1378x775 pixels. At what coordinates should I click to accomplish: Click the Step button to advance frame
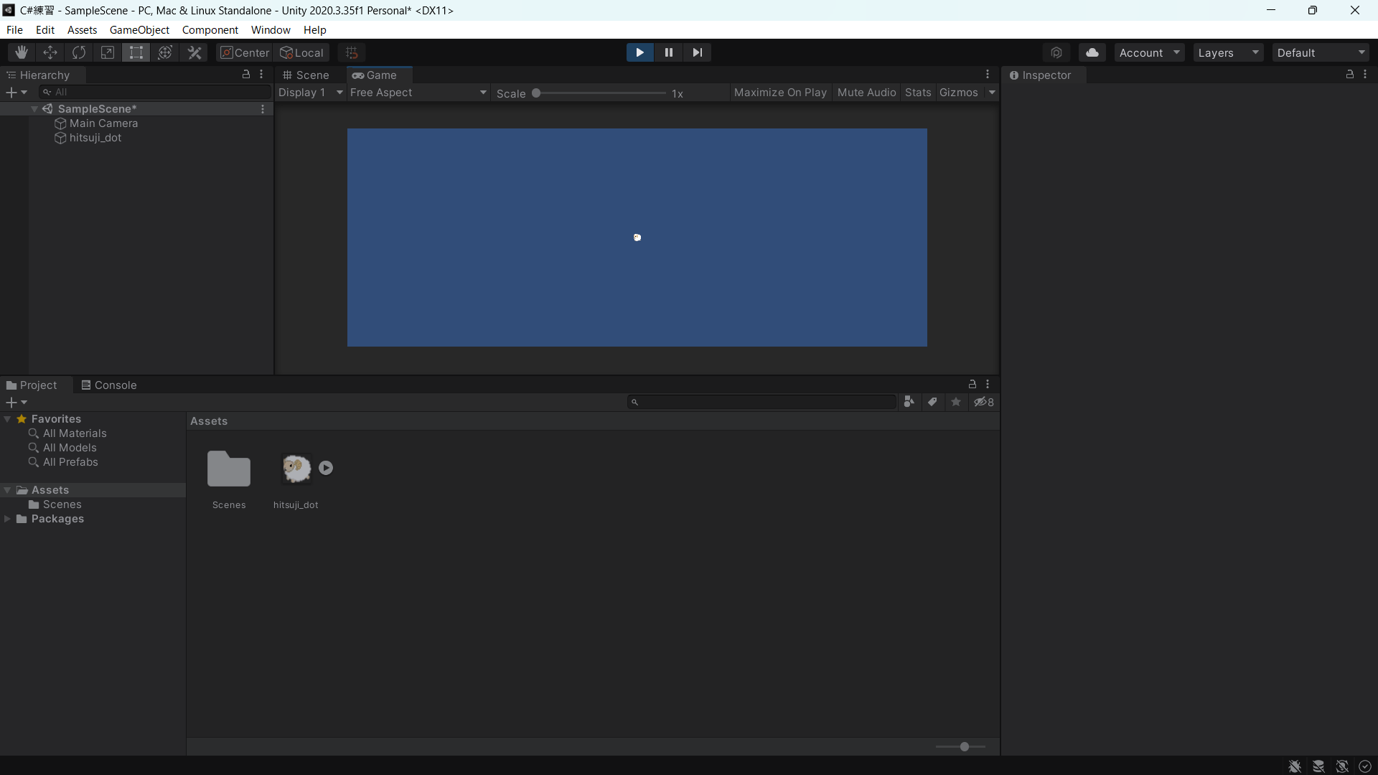tap(697, 52)
